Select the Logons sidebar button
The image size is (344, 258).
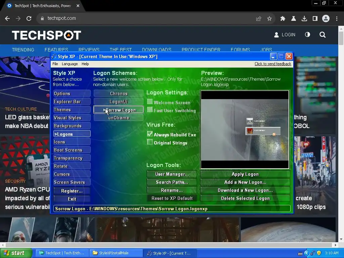[72, 134]
